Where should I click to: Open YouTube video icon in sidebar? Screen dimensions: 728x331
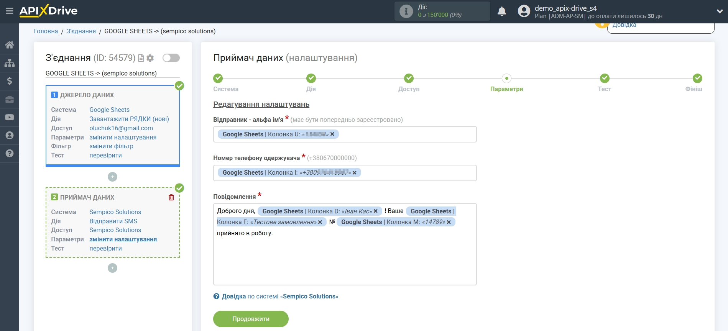click(10, 117)
